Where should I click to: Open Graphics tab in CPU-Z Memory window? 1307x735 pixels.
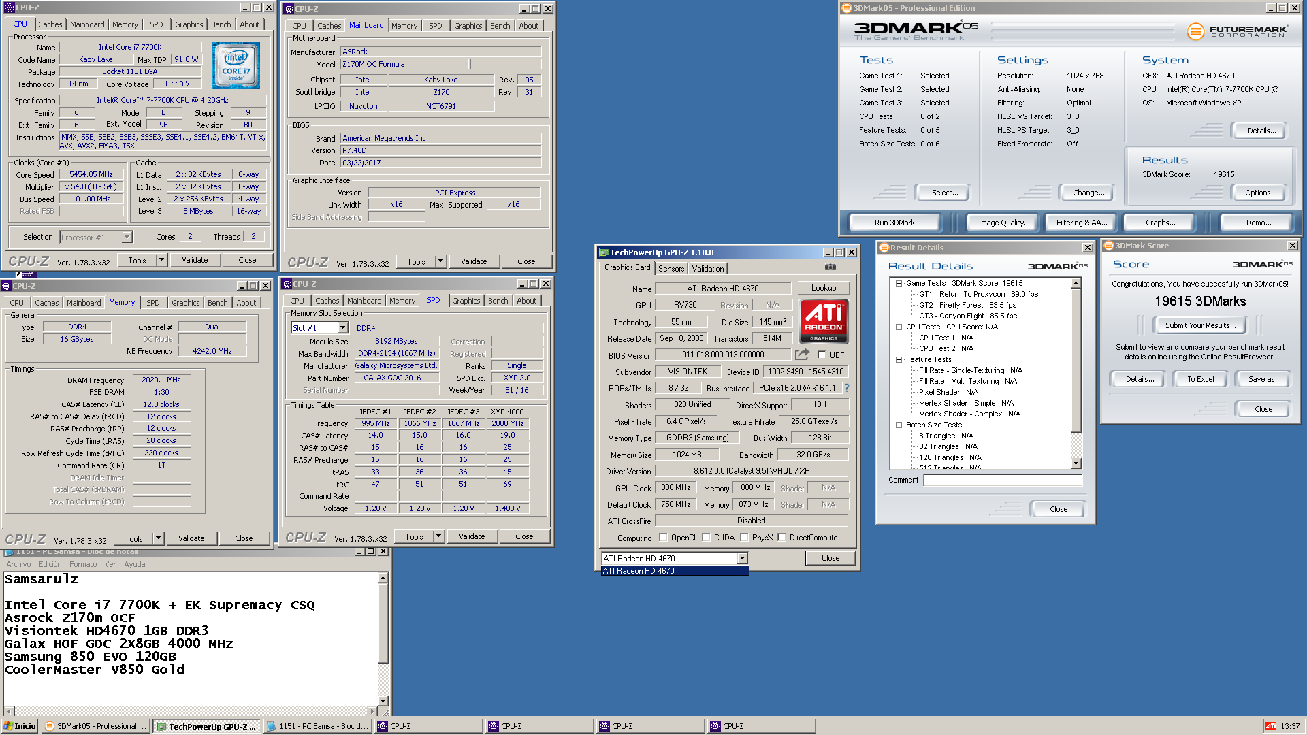pyautogui.click(x=185, y=303)
